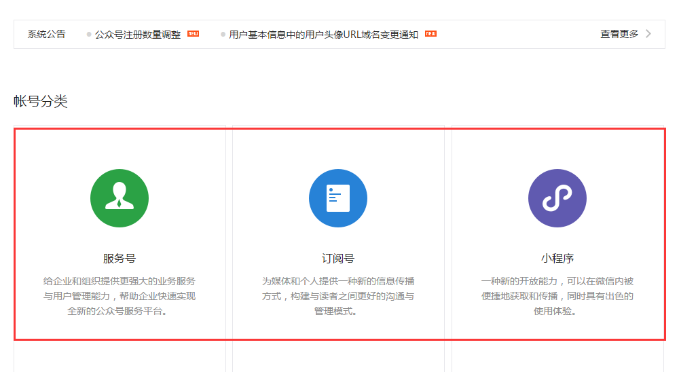This screenshot has width=679, height=372.
Task: Click the bullet dot before 公众号注册数量调整
Action: (x=89, y=34)
